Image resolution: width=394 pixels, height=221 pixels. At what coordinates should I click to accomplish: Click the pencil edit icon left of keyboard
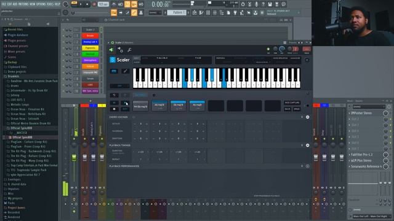125,71
